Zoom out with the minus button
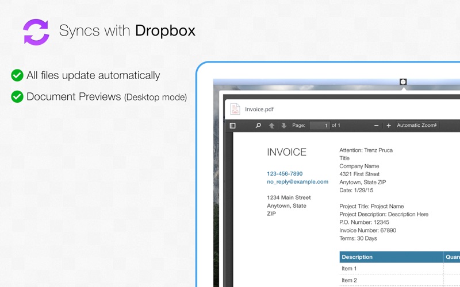Image resolution: width=460 pixels, height=287 pixels. click(377, 126)
